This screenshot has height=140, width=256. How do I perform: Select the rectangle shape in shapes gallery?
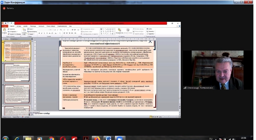108,29
